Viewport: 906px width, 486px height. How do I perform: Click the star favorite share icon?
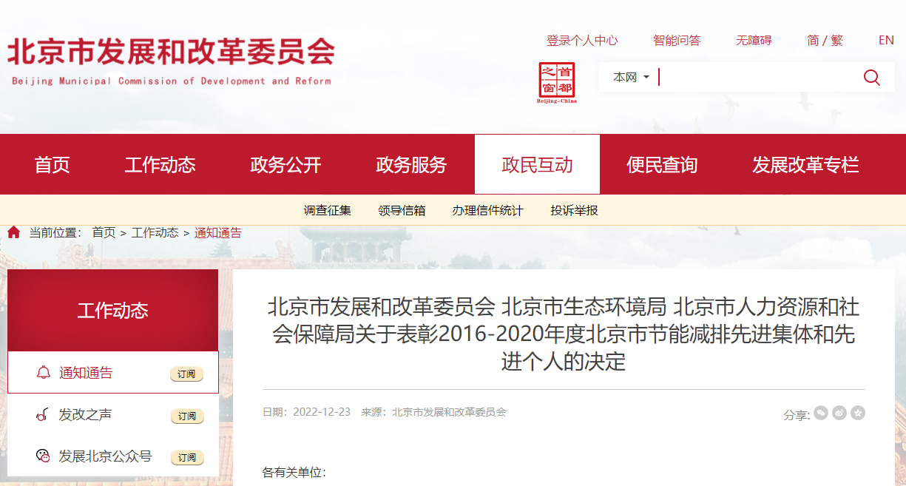coord(858,413)
